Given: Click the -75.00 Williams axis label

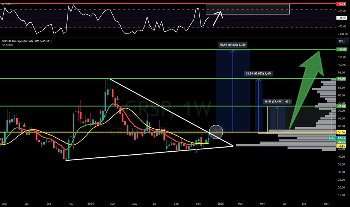Looking at the screenshot, I should point(342,26).
